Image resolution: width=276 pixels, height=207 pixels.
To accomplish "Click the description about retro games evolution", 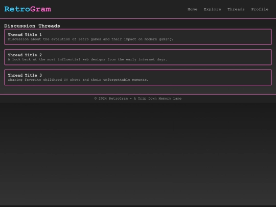I will point(90,39).
